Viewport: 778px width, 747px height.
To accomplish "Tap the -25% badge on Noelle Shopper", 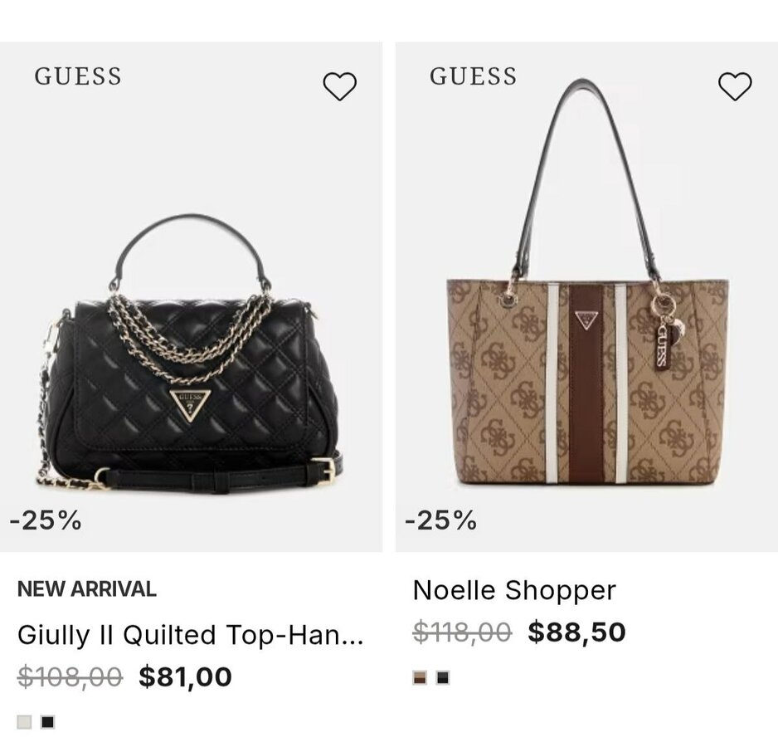I will pos(441,520).
